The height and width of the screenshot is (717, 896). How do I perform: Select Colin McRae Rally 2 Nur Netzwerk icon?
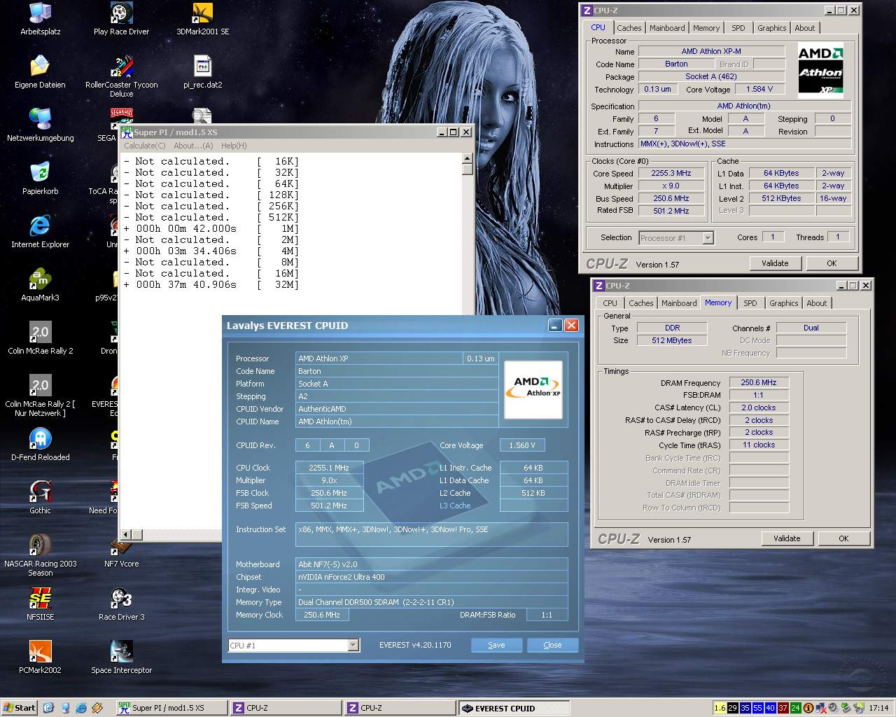40,396
